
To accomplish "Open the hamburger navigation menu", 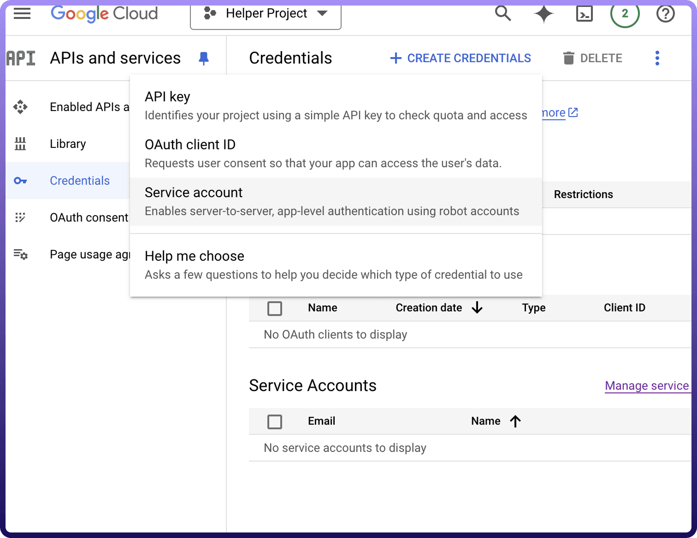I will click(x=22, y=14).
